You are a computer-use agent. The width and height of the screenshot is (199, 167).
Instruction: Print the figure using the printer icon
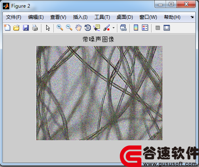(35, 28)
